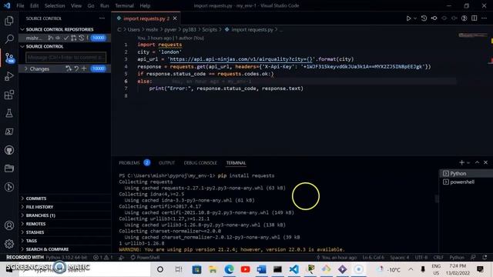This screenshot has height=277, width=493.
Task: Open Cortana circle on taskbar
Action: (x=160, y=269)
